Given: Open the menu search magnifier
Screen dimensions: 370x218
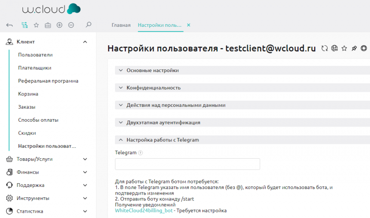Looking at the screenshot, I should [89, 25].
